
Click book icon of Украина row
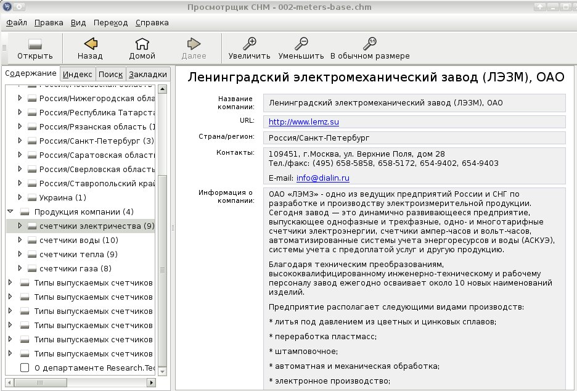[32, 198]
